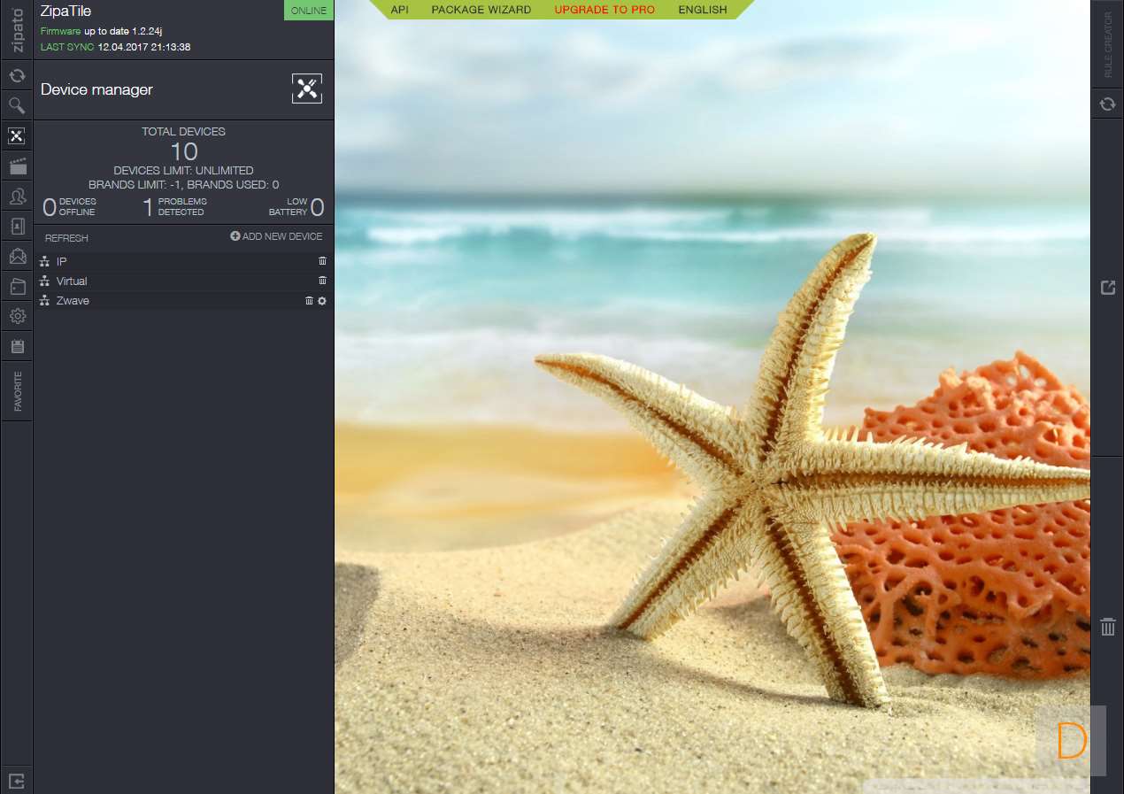
Task: Open the search magnifier in left sidebar
Action: pos(17,106)
